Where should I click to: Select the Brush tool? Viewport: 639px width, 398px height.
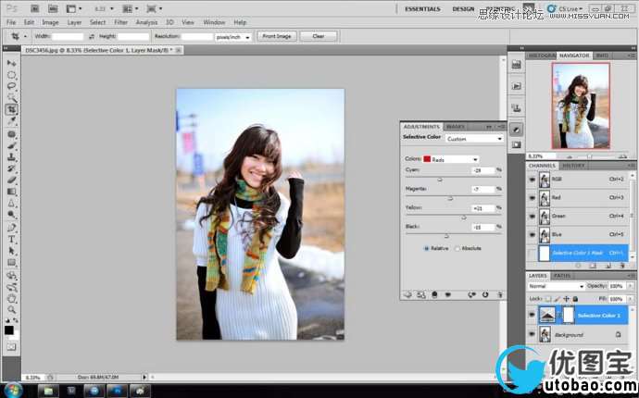[x=11, y=146]
